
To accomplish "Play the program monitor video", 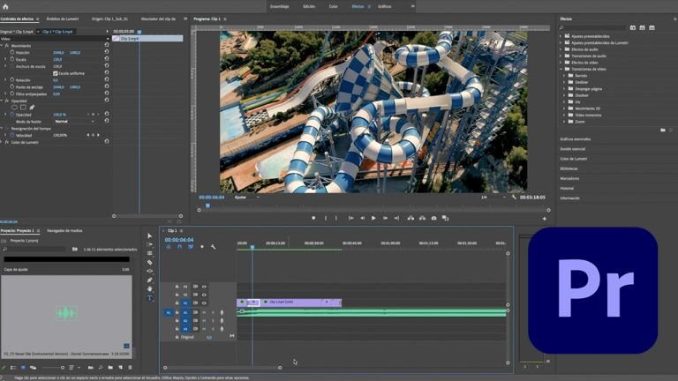I will click(373, 218).
